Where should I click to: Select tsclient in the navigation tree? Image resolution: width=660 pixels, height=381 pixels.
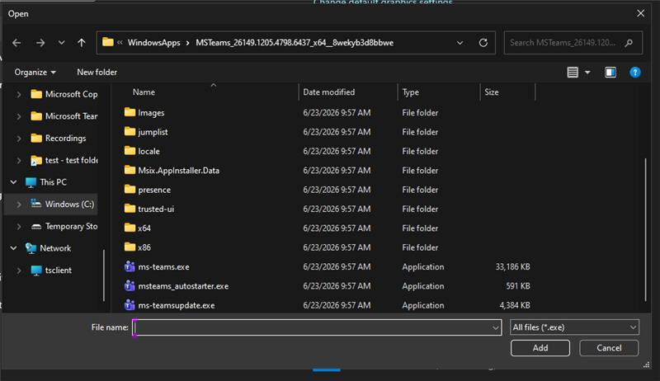58,270
